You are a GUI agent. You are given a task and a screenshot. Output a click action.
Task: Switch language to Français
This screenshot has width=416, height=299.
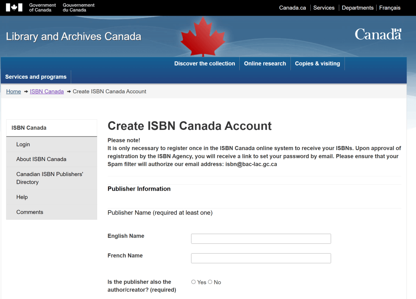coord(390,8)
